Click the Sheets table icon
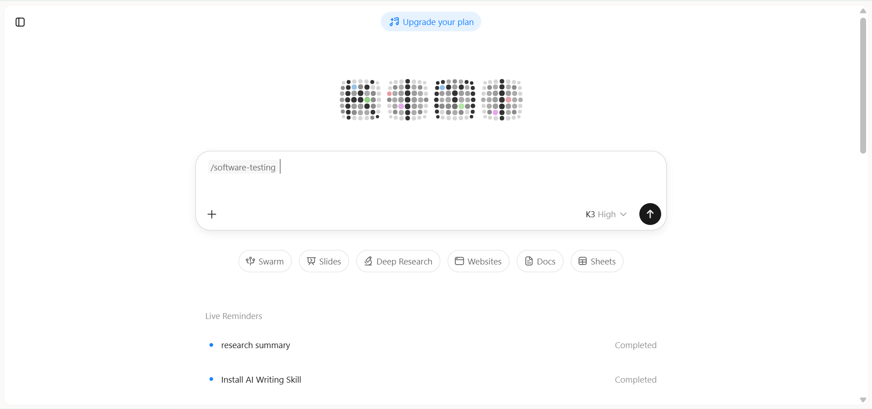This screenshot has width=872, height=409. (x=583, y=261)
